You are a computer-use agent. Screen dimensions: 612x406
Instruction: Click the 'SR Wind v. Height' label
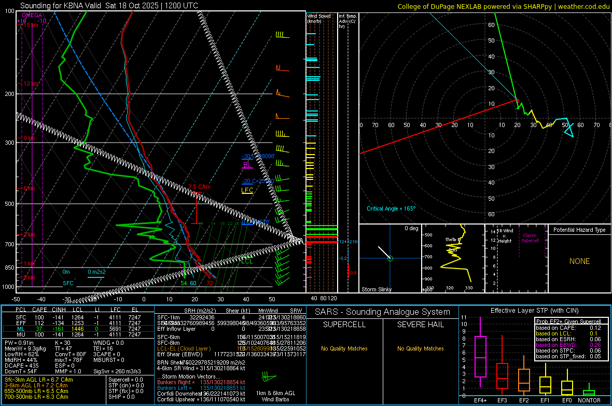(505, 236)
